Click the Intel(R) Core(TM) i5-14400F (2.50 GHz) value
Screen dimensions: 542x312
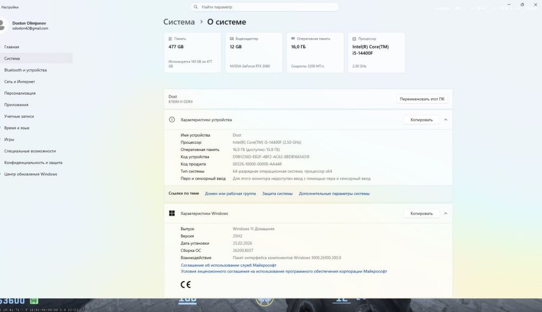point(267,143)
